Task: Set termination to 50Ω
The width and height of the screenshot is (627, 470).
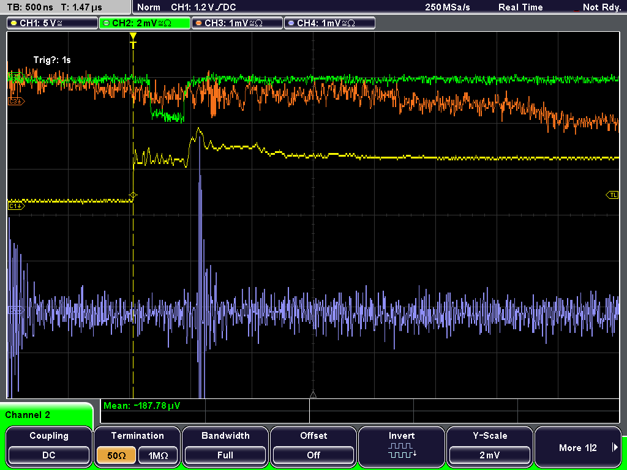Action: (x=116, y=455)
